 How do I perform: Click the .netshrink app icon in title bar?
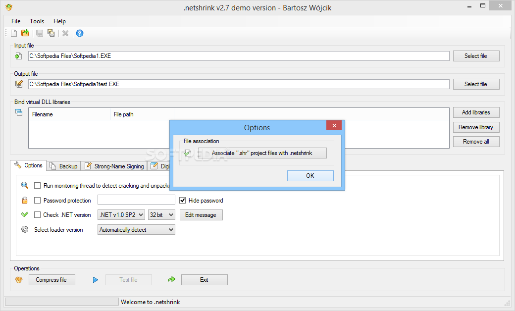click(x=9, y=7)
